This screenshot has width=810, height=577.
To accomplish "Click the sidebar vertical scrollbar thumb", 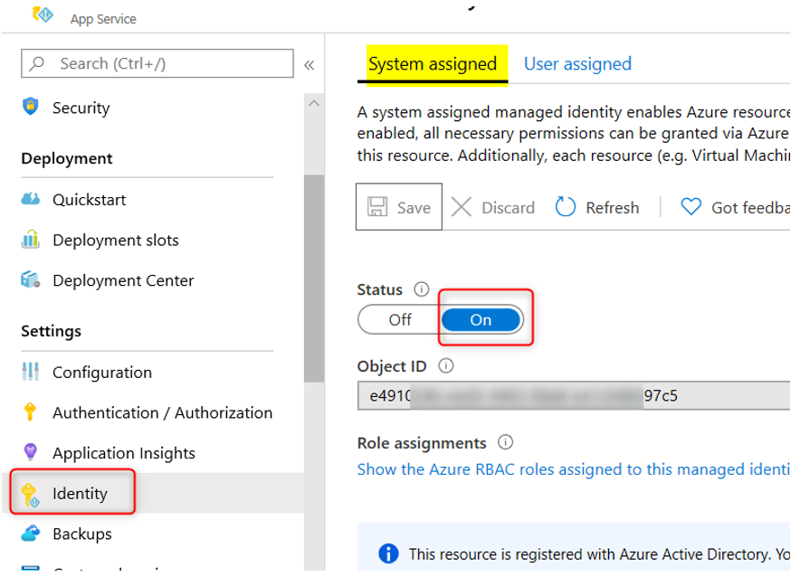I will point(313,279).
